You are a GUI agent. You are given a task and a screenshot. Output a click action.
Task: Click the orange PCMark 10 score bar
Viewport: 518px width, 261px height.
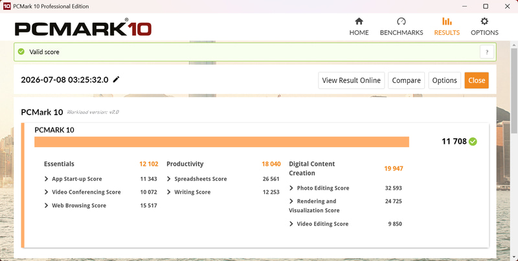point(221,142)
